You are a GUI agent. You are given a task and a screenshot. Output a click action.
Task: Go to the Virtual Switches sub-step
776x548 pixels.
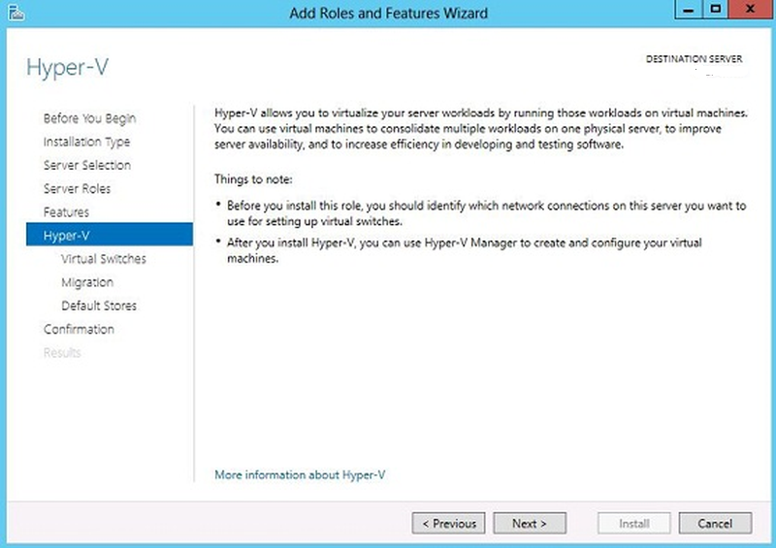(x=104, y=259)
